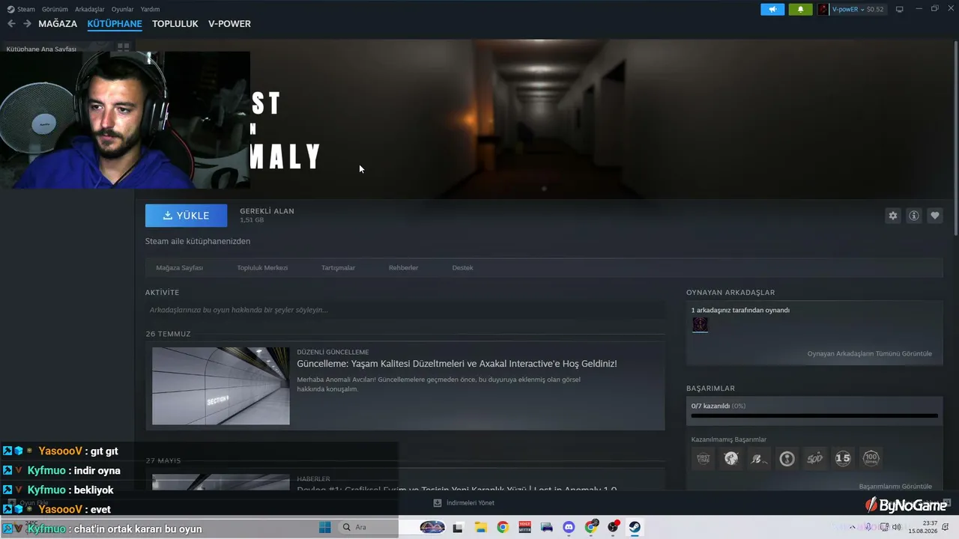Switch to Big Picture mode monitor icon
The height and width of the screenshot is (539, 959).
coord(900,10)
